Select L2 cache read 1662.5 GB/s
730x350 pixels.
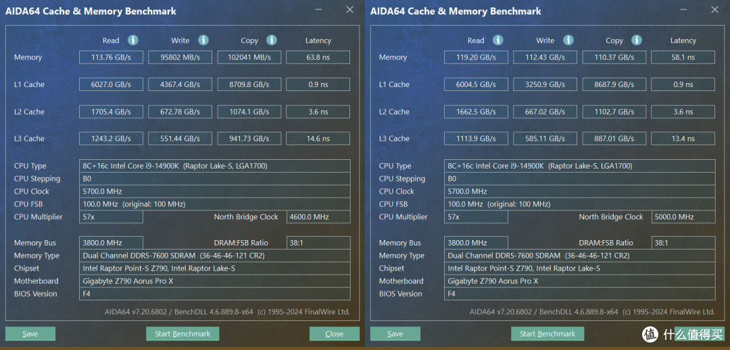pyautogui.click(x=477, y=112)
